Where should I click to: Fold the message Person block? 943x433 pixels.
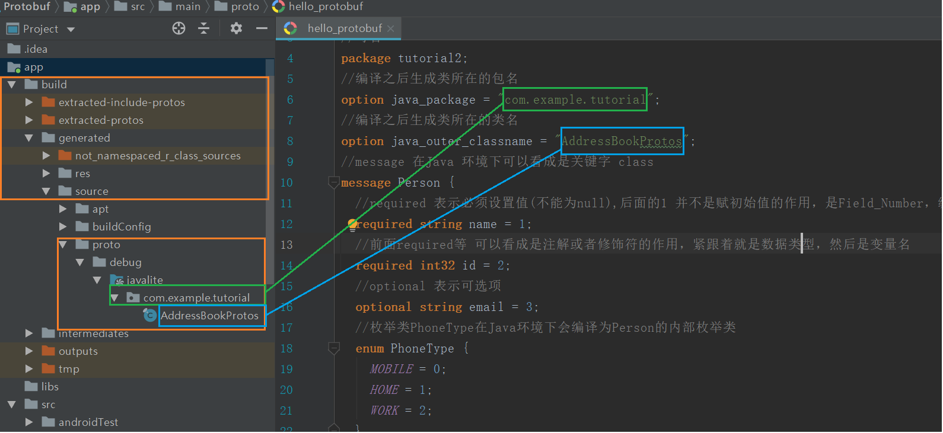click(x=334, y=182)
